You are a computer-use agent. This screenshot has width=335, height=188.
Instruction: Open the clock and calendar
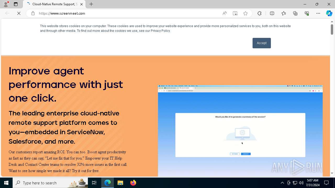pos(312,183)
